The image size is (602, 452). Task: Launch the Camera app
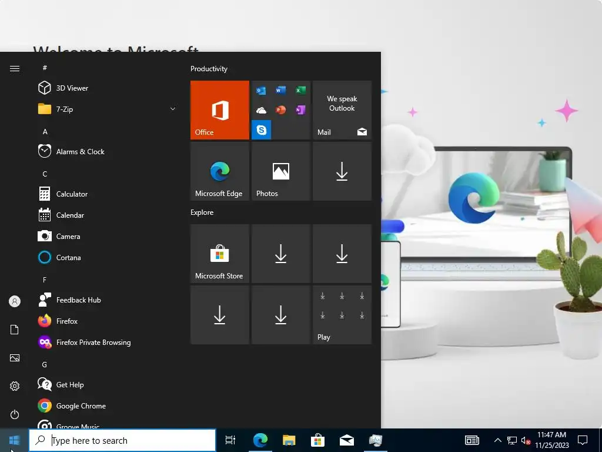click(108, 236)
